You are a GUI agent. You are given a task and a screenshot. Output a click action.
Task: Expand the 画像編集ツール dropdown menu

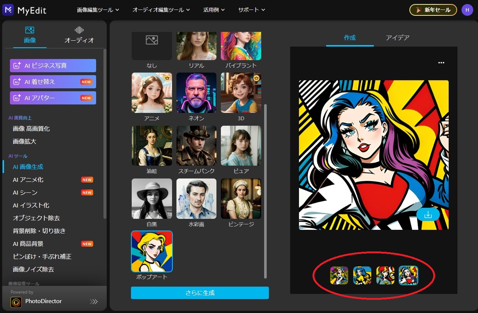[98, 10]
